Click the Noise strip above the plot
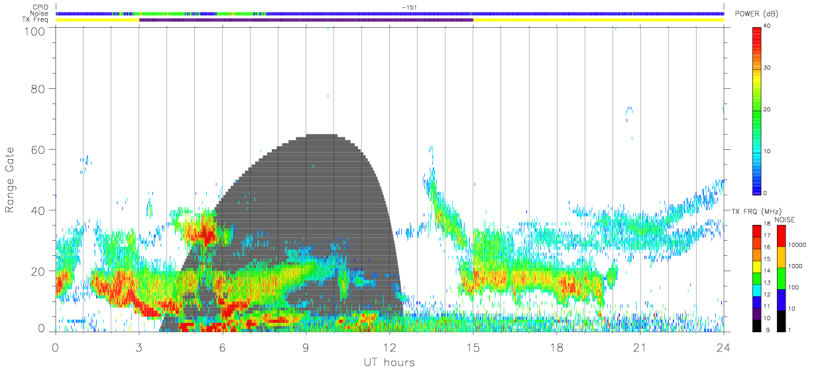814x376 pixels. 390,13
